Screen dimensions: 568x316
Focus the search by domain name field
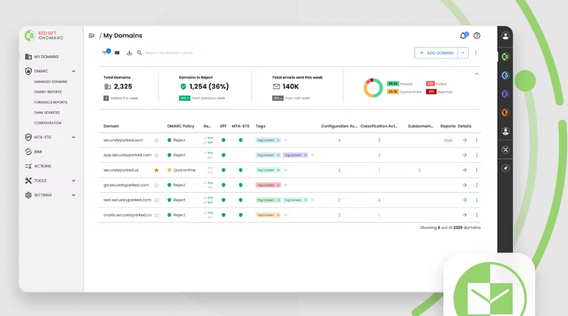169,53
